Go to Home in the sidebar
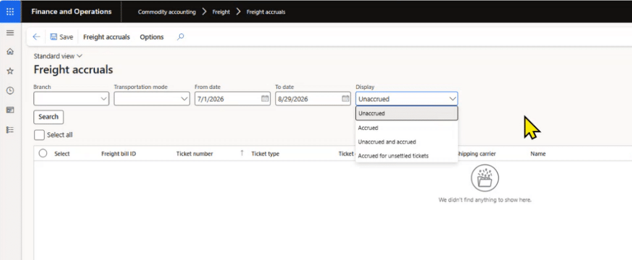The width and height of the screenshot is (632, 260). click(10, 52)
